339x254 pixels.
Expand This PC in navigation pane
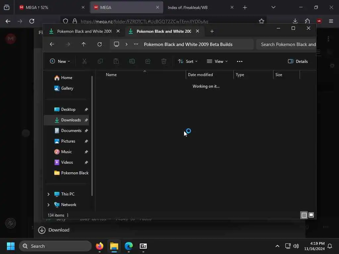coord(48,194)
